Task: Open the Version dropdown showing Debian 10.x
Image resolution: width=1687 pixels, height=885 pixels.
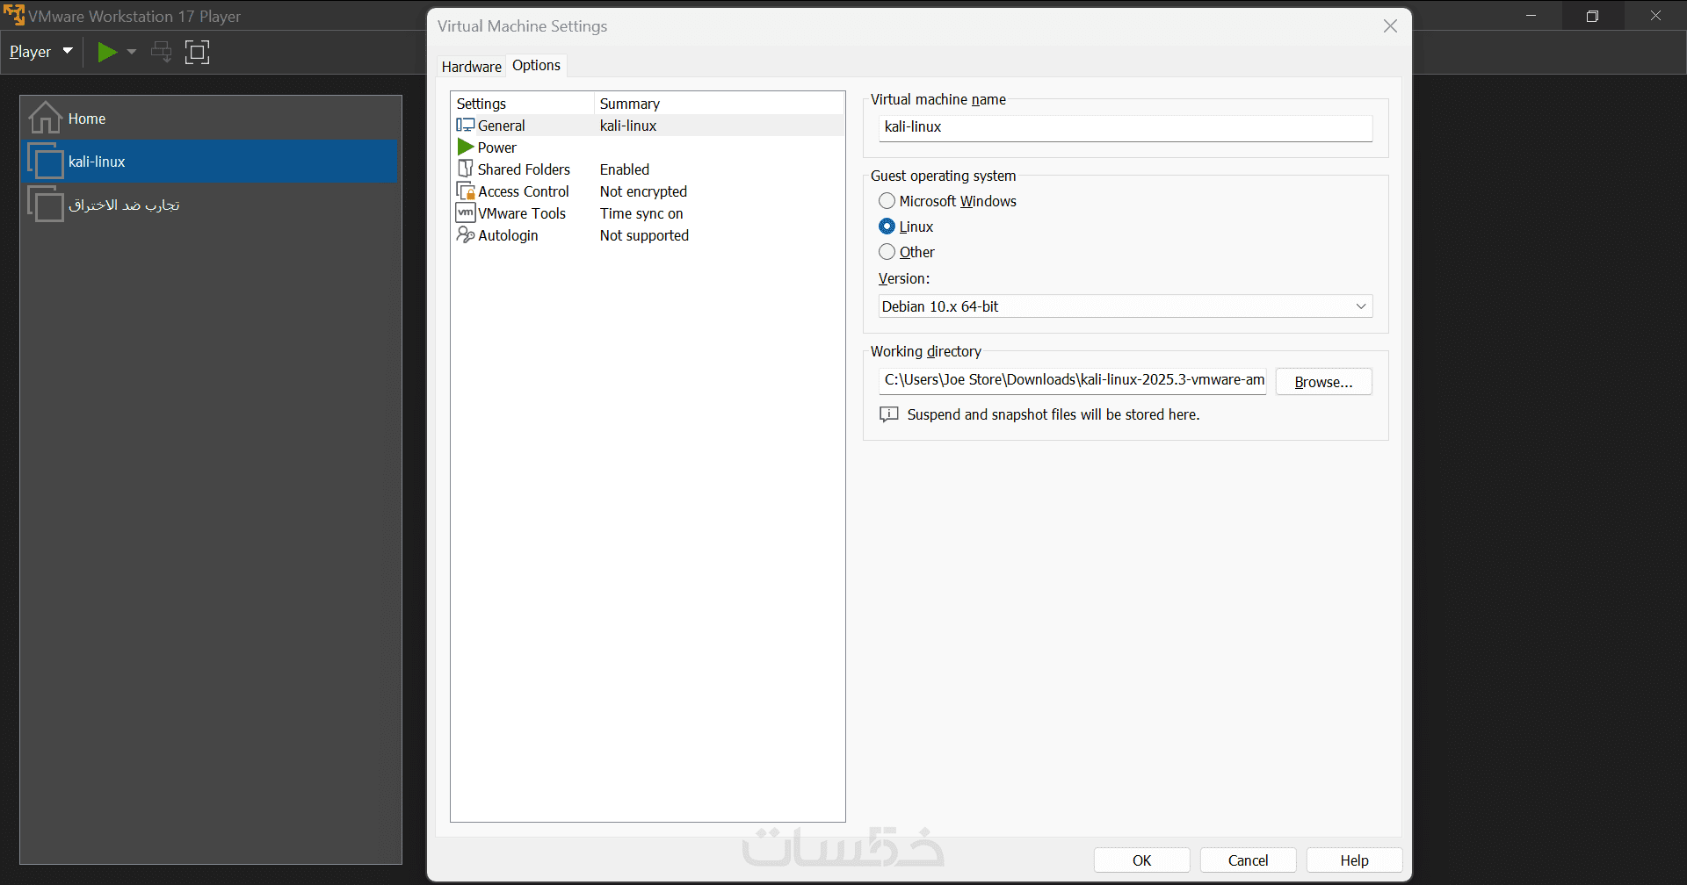Action: pos(1125,306)
